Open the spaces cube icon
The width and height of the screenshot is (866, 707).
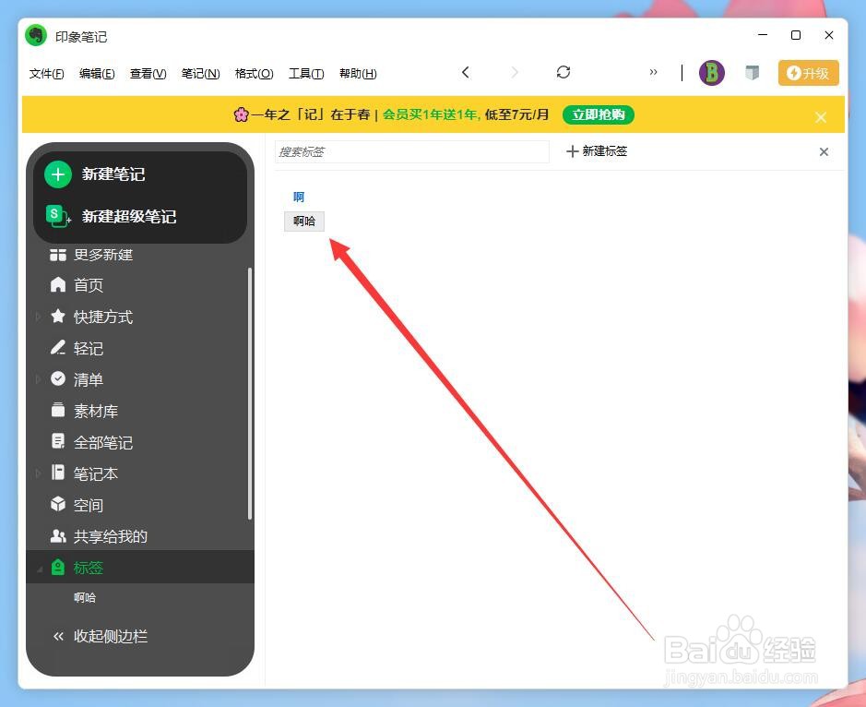tap(58, 504)
